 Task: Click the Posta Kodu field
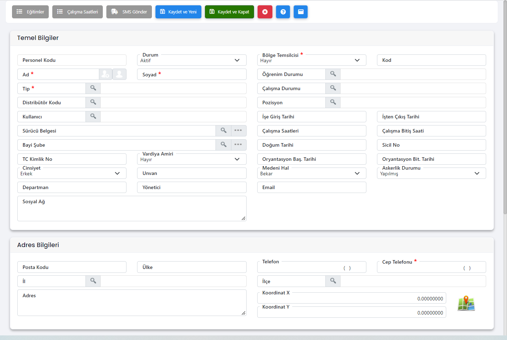pyautogui.click(x=72, y=267)
